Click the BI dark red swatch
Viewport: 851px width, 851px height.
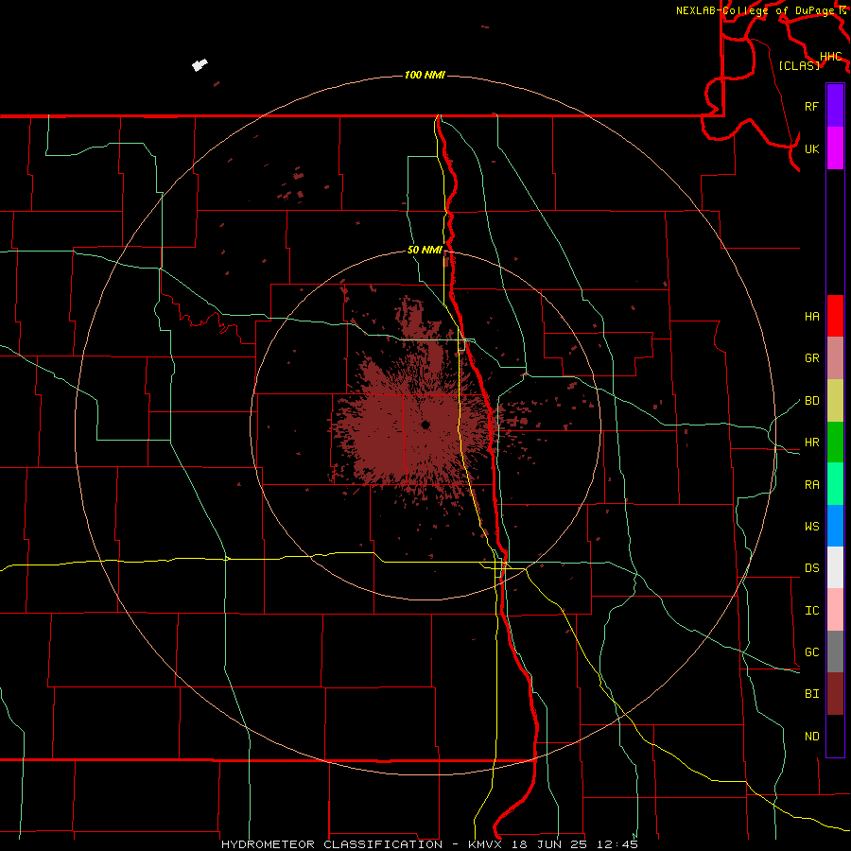(x=835, y=694)
